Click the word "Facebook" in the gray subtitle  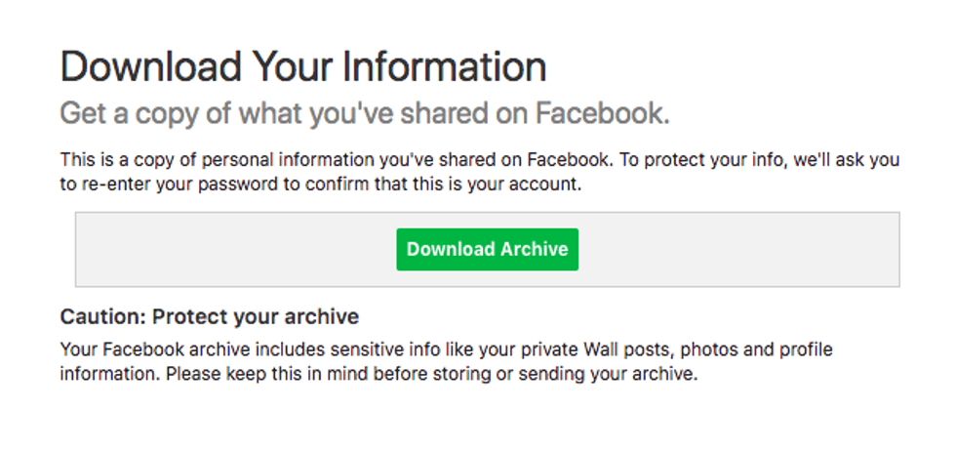602,113
